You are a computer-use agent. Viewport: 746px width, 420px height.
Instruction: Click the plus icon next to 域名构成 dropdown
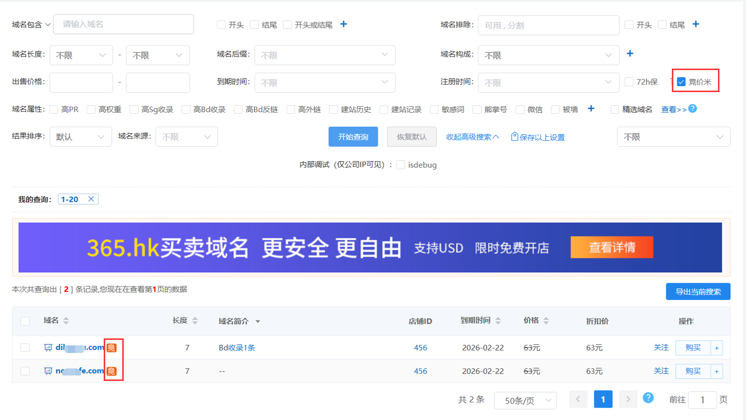click(x=630, y=54)
